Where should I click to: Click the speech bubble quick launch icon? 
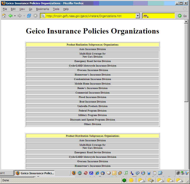click(x=137, y=173)
